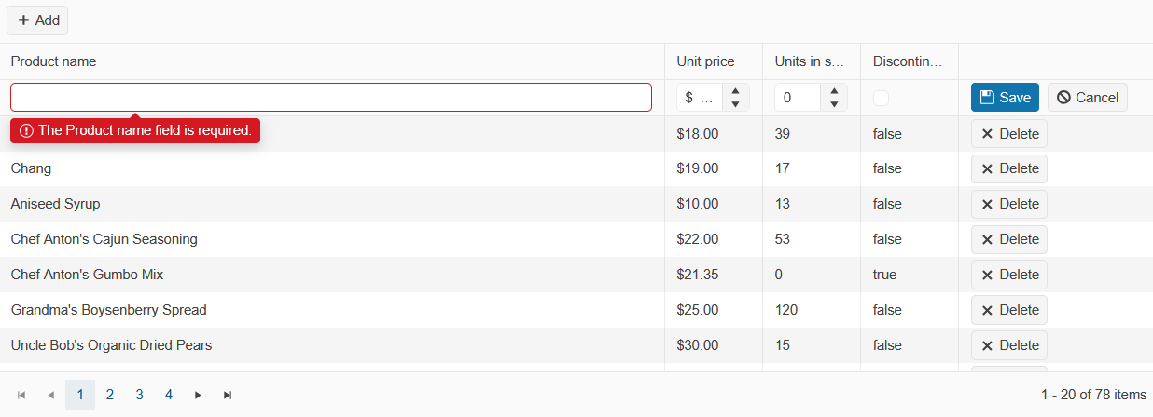
Task: Go to the first page arrow
Action: (x=21, y=395)
